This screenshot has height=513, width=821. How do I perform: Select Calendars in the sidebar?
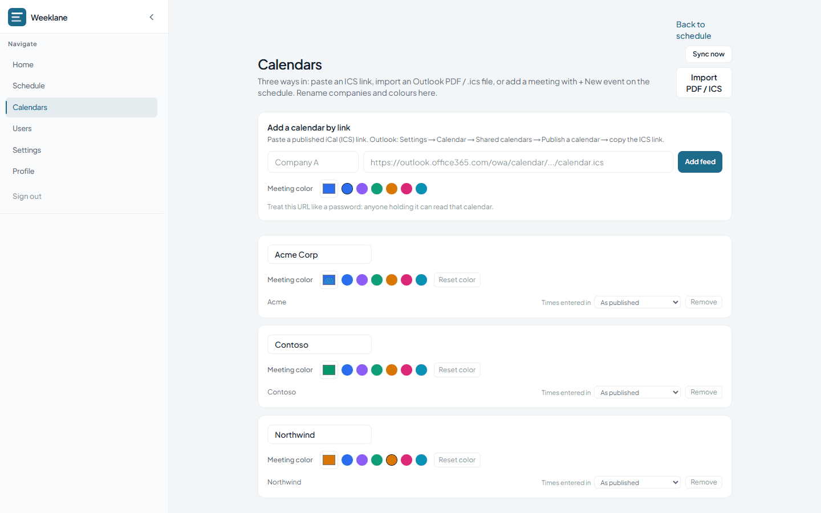[x=82, y=107]
